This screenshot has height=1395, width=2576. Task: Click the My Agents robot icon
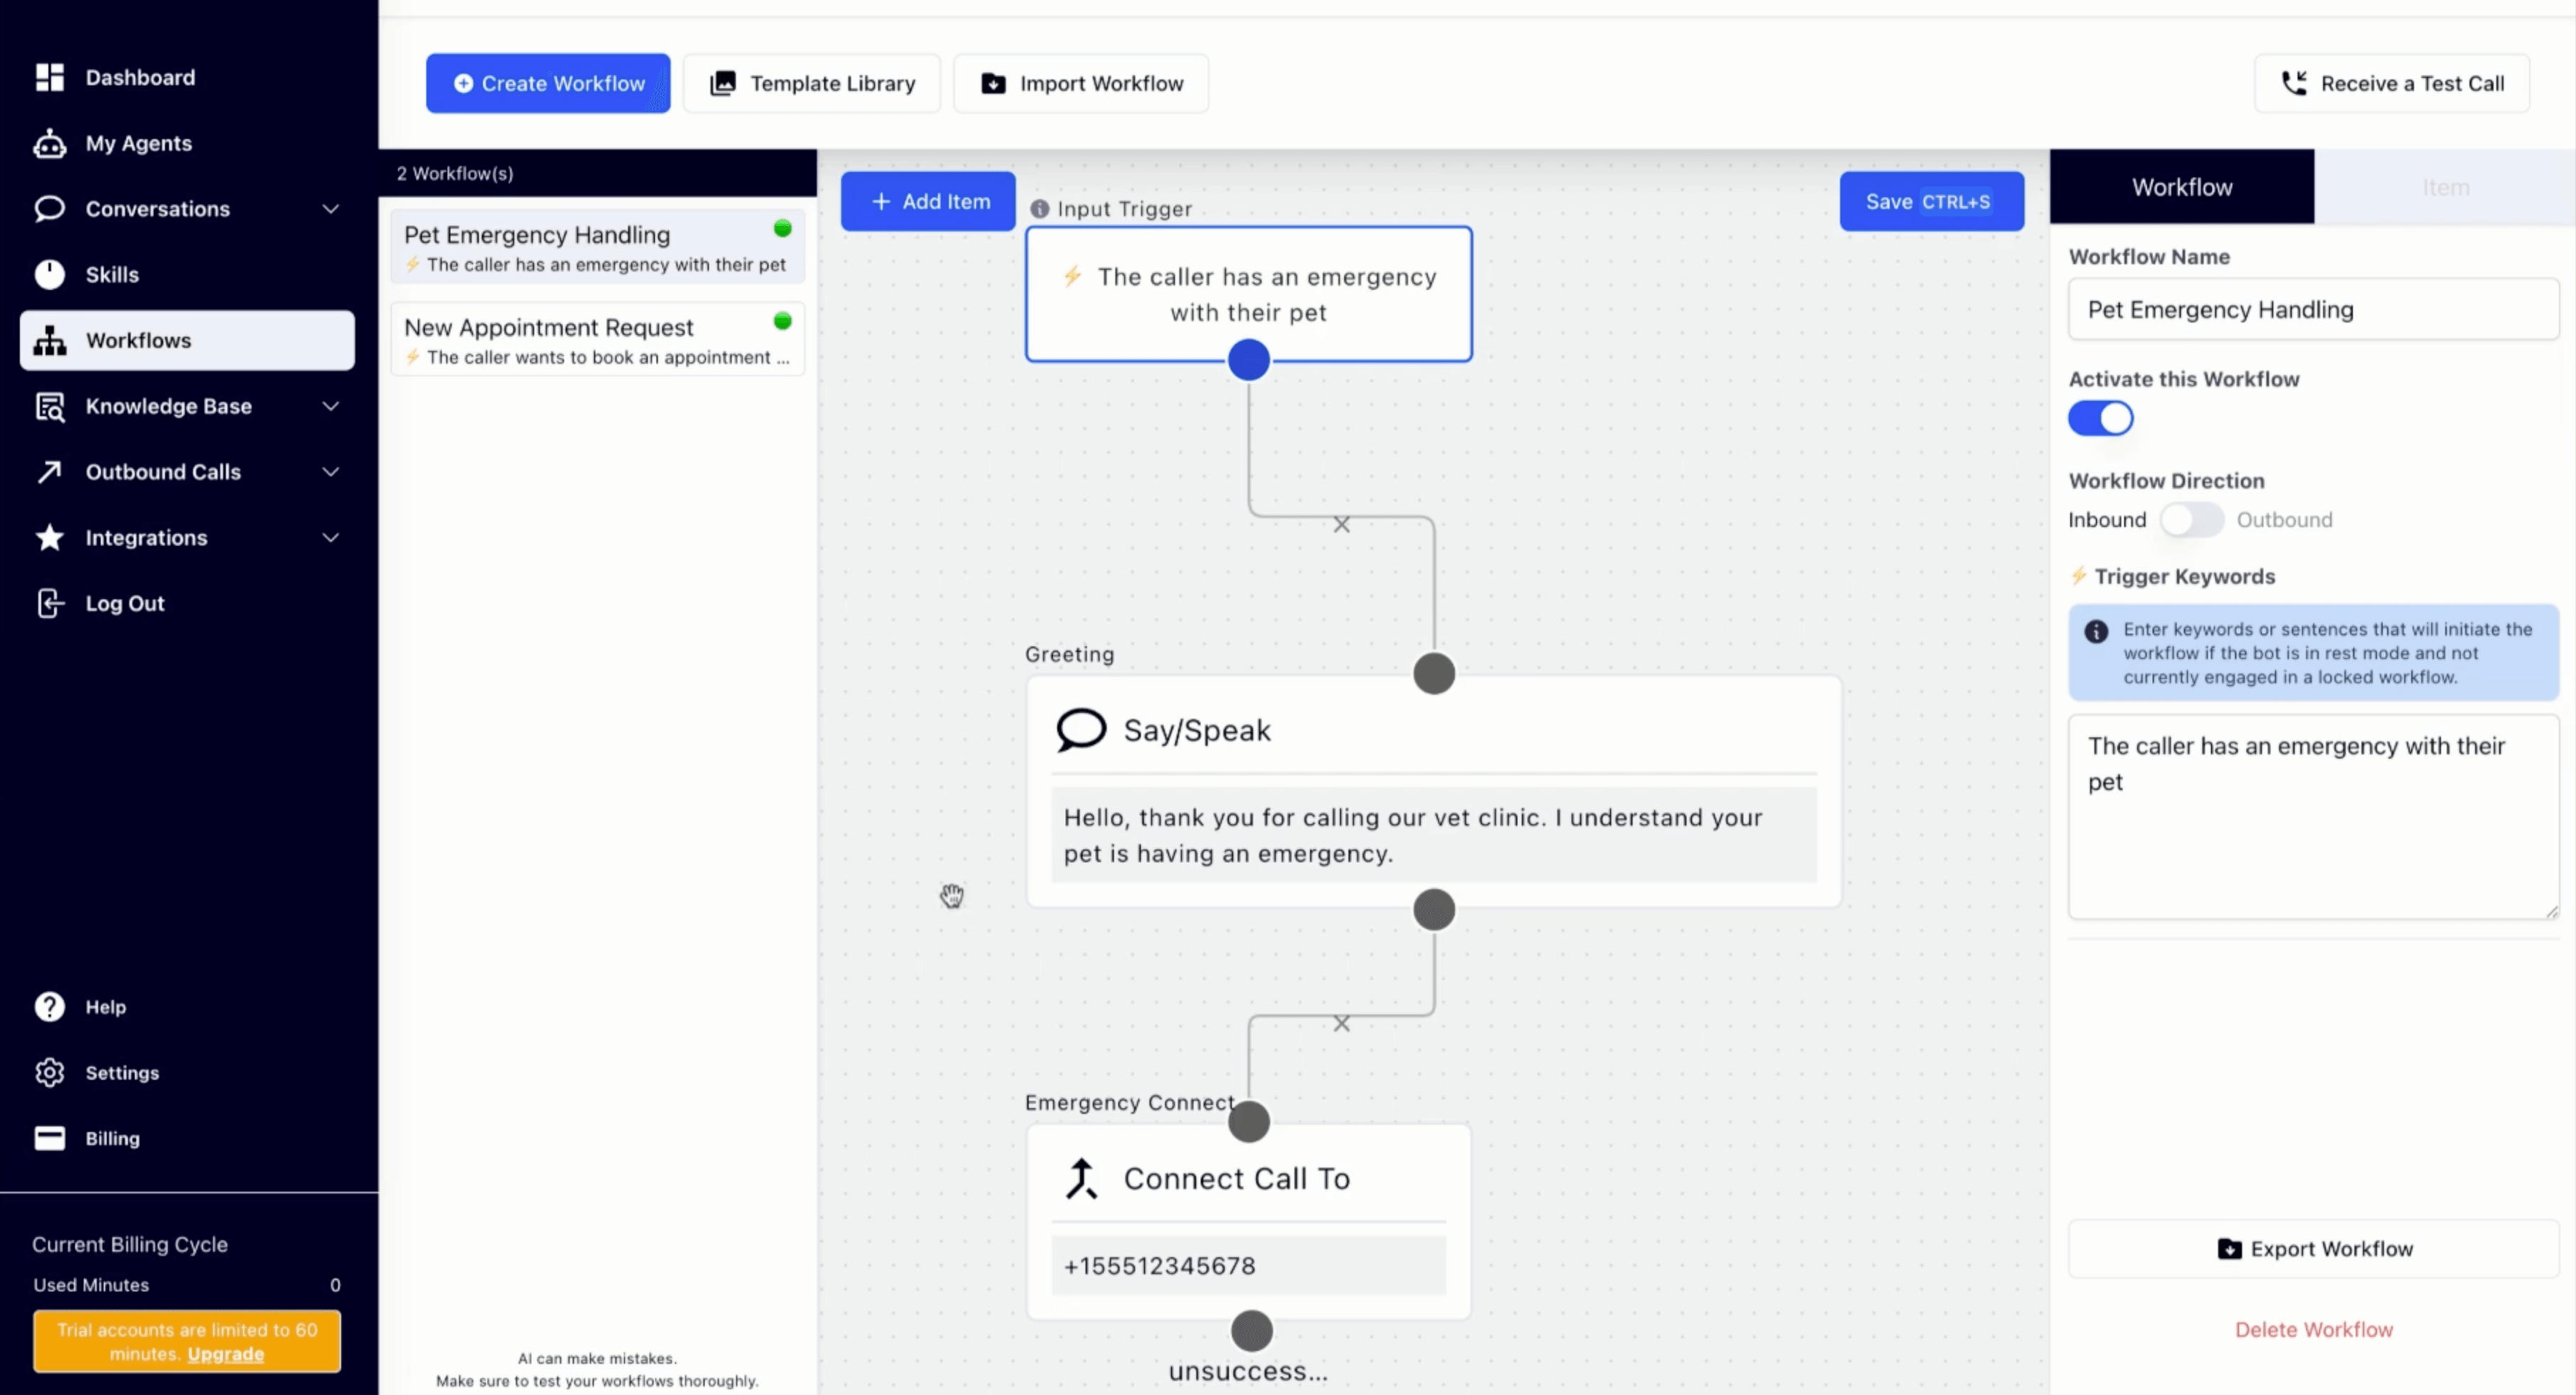coord(50,144)
